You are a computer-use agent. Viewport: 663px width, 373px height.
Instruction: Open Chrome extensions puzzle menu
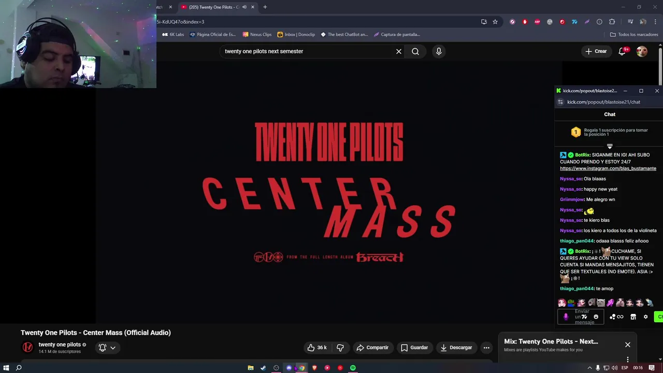coord(612,22)
